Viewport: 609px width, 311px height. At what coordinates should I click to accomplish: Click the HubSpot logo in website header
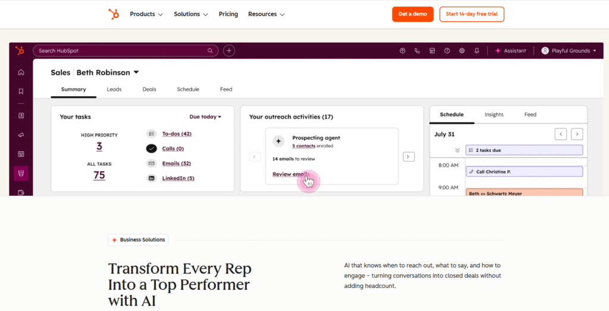pyautogui.click(x=114, y=14)
